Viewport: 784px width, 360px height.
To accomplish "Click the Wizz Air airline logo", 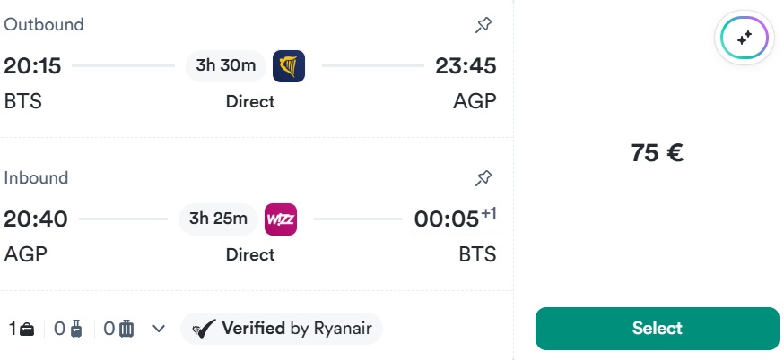I will [x=281, y=219].
